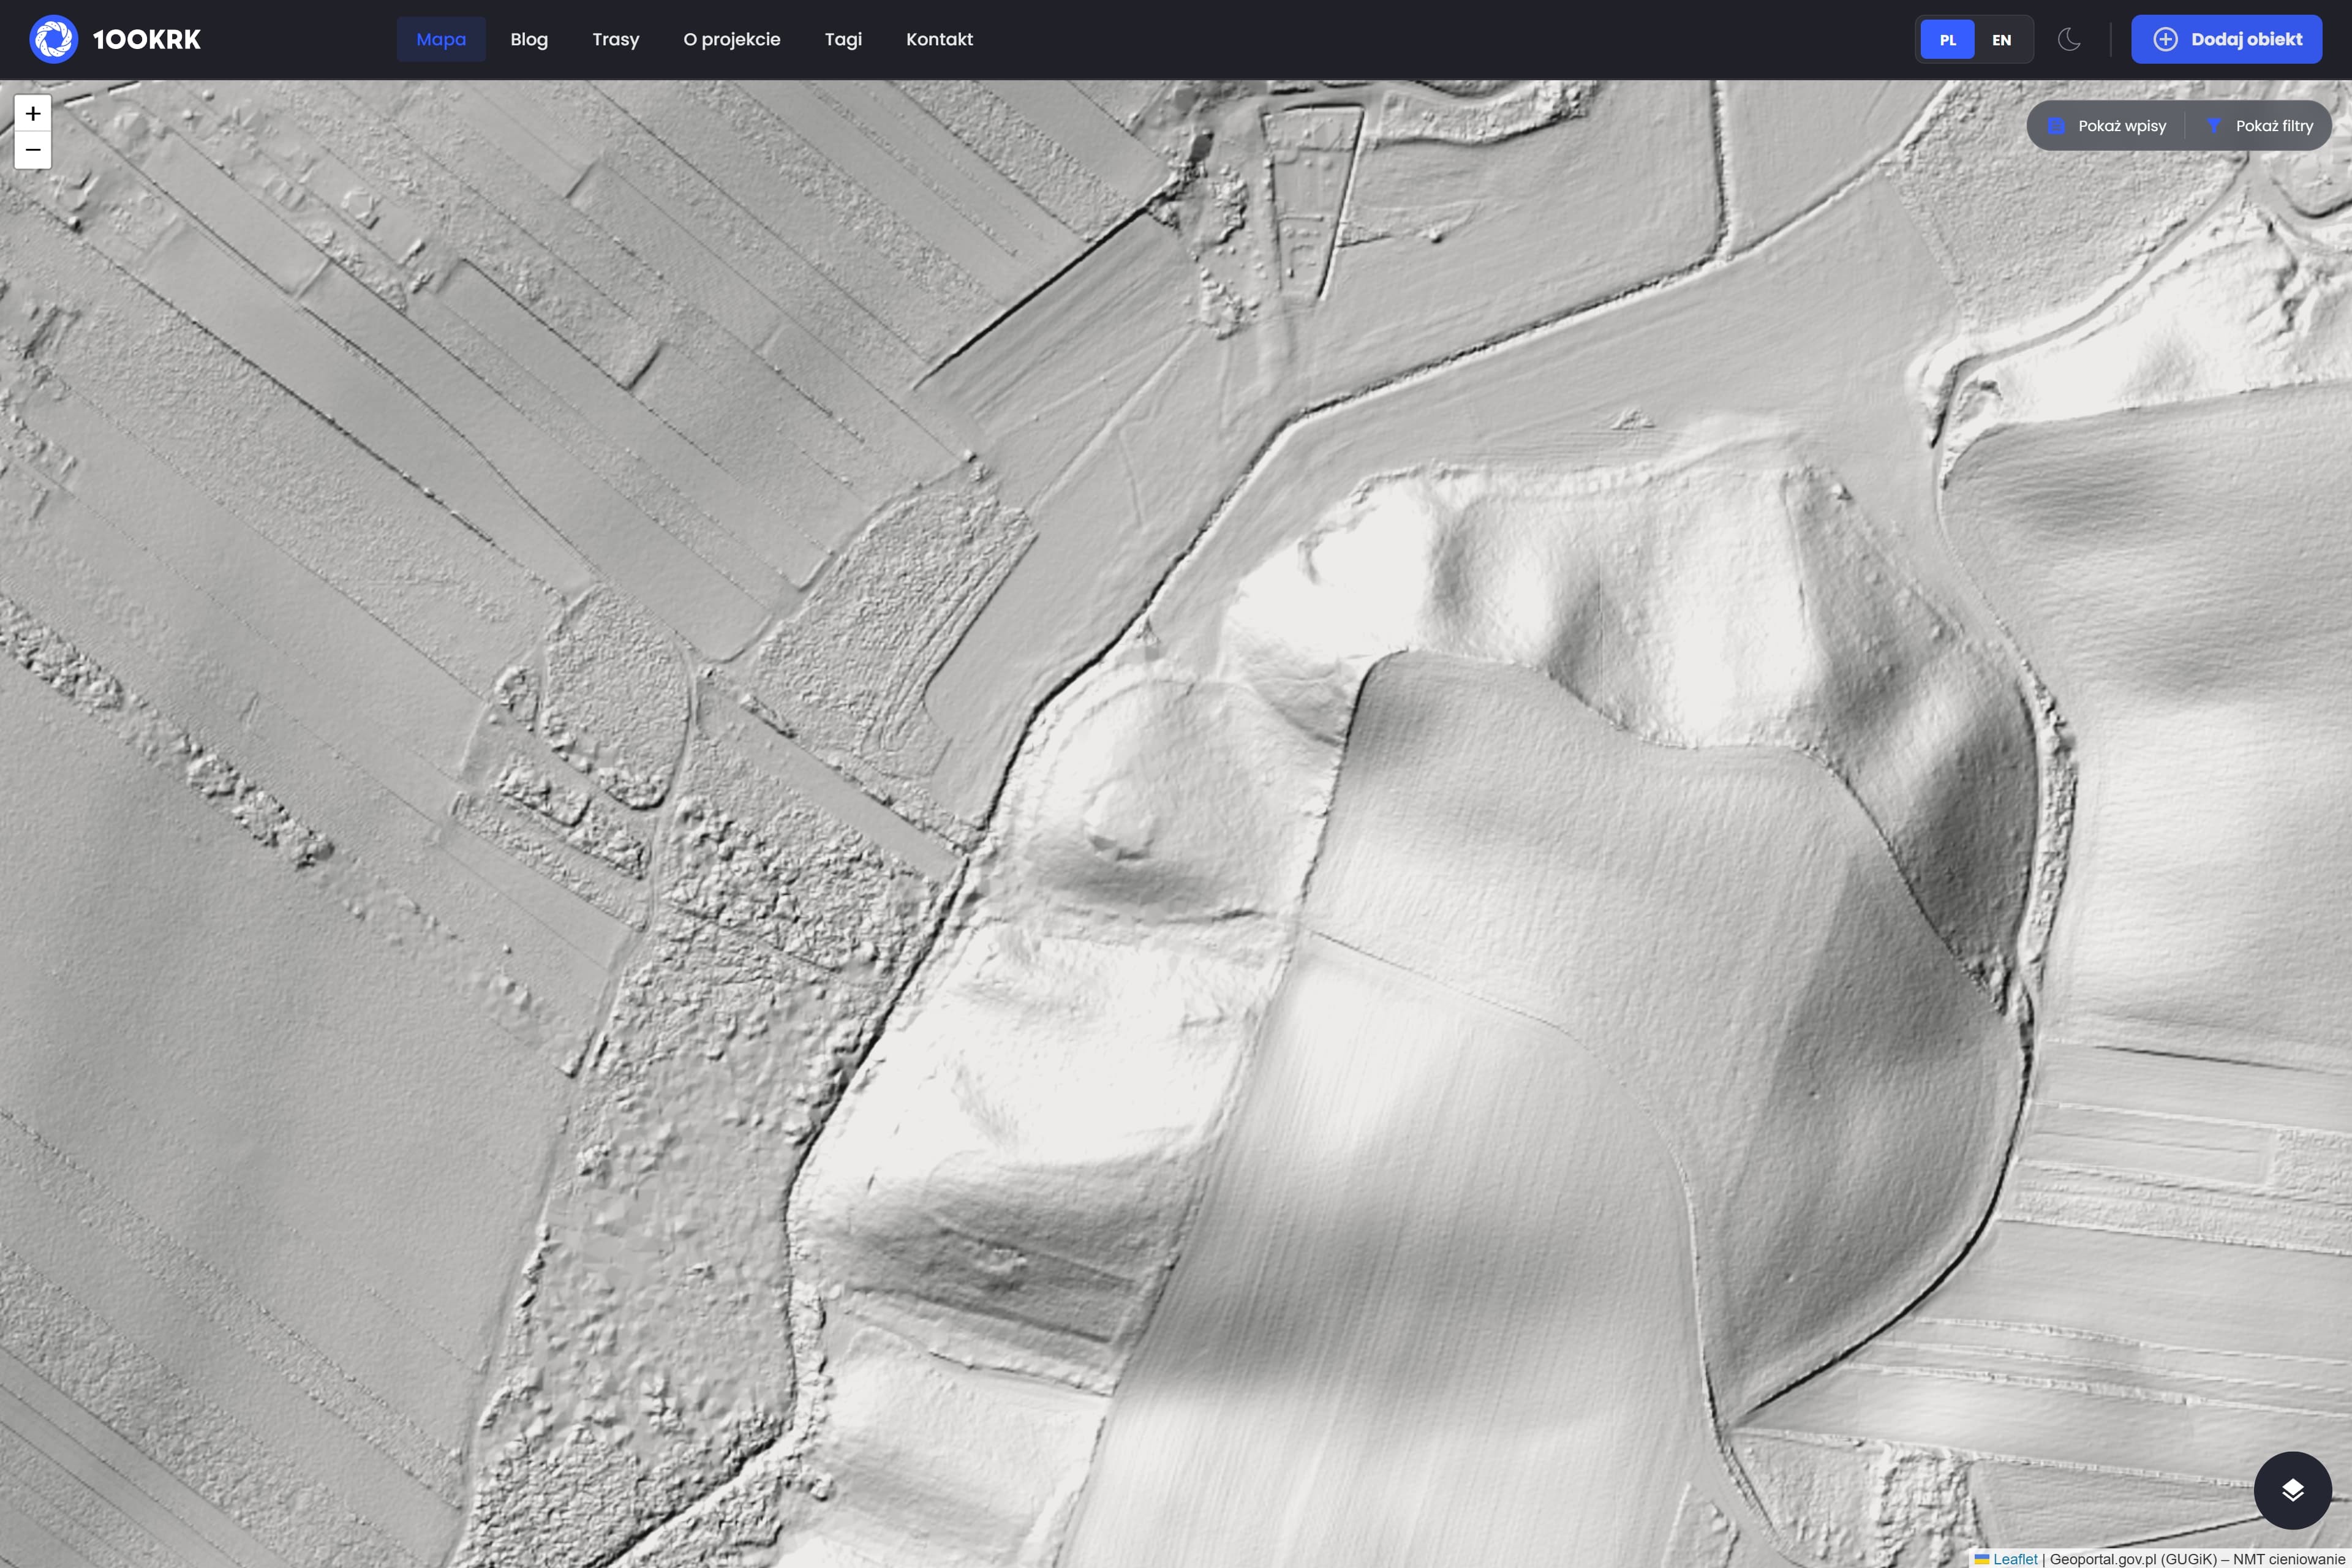Open the Mapa tab
Viewport: 2352px width, 1568px height.
pyautogui.click(x=441, y=39)
